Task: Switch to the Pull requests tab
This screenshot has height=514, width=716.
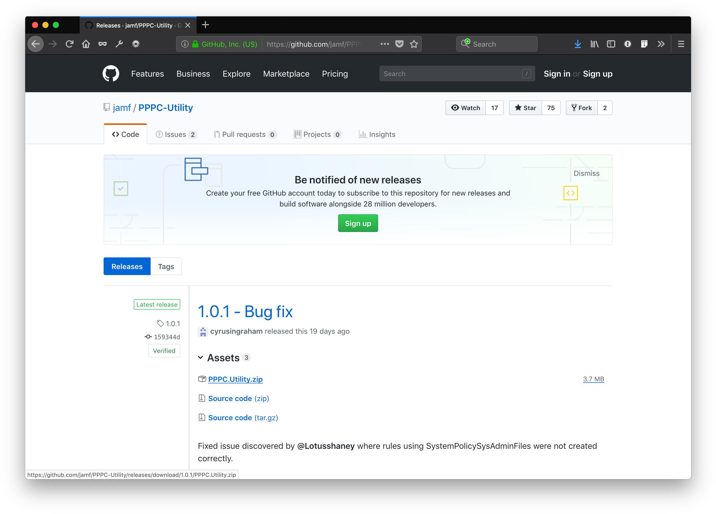Action: [x=245, y=134]
